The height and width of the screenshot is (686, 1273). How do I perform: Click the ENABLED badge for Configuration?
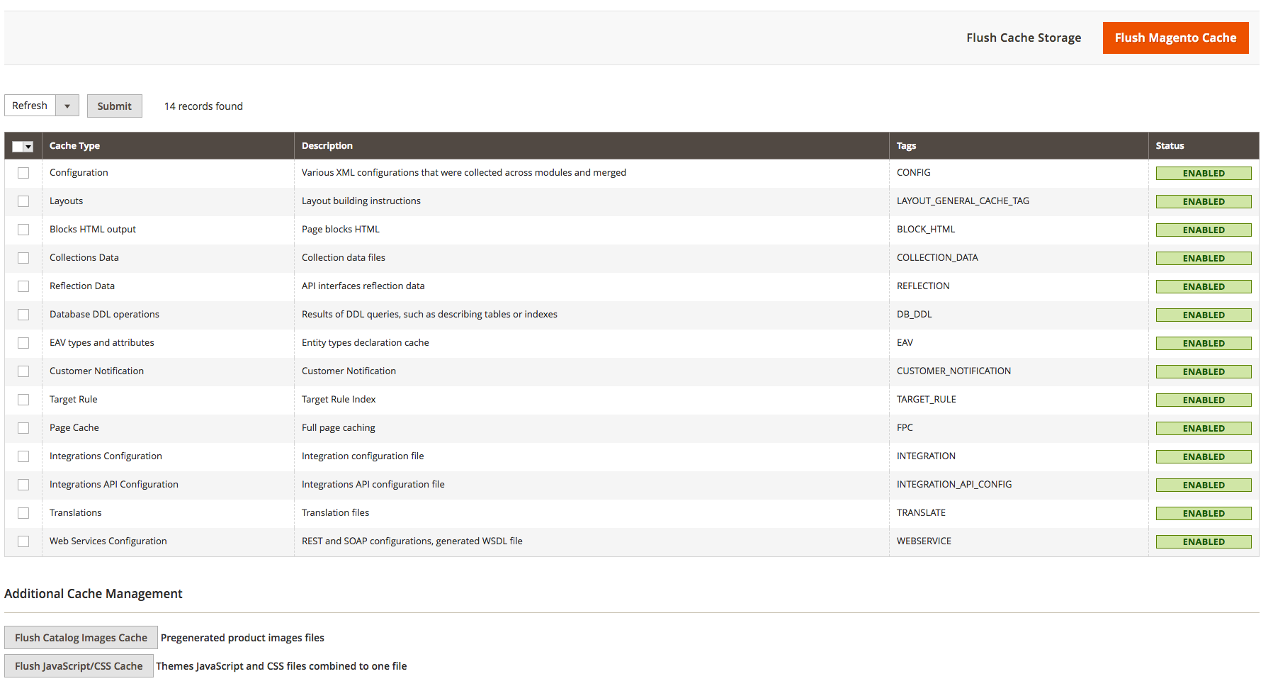point(1204,173)
